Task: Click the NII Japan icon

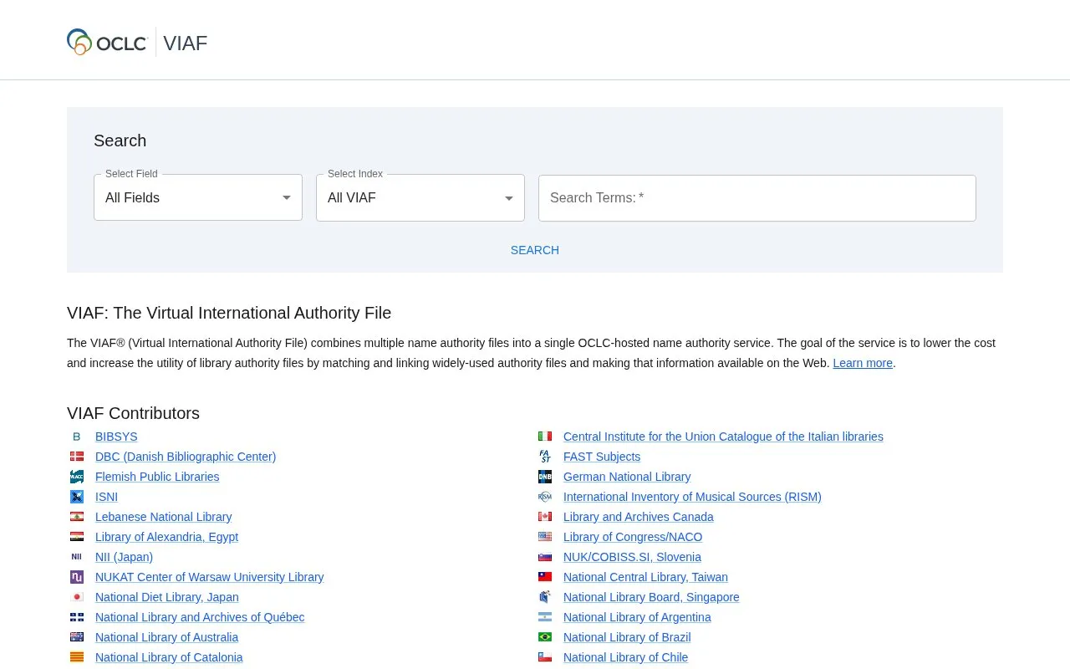Action: coord(77,557)
